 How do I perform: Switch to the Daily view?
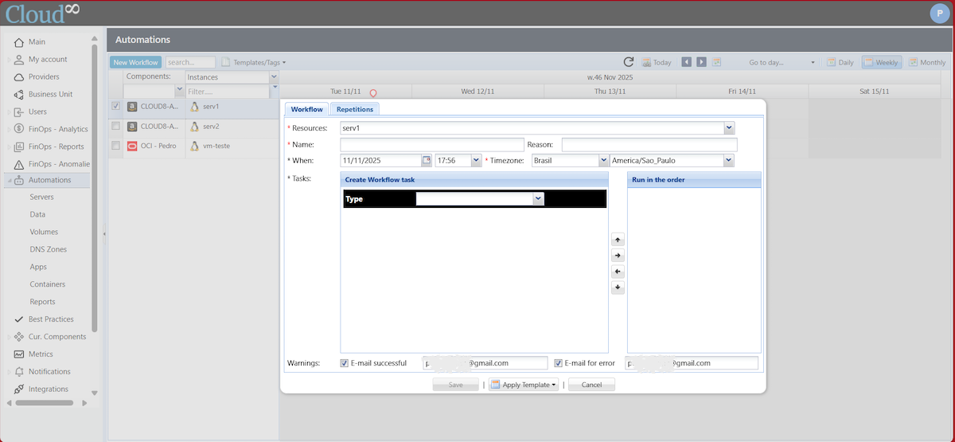[840, 62]
